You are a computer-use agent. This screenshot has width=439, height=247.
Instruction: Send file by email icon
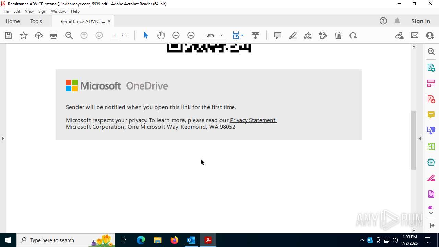(x=415, y=35)
